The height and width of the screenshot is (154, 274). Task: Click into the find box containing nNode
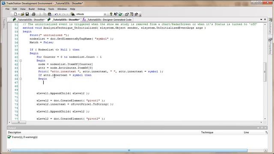[89, 14]
